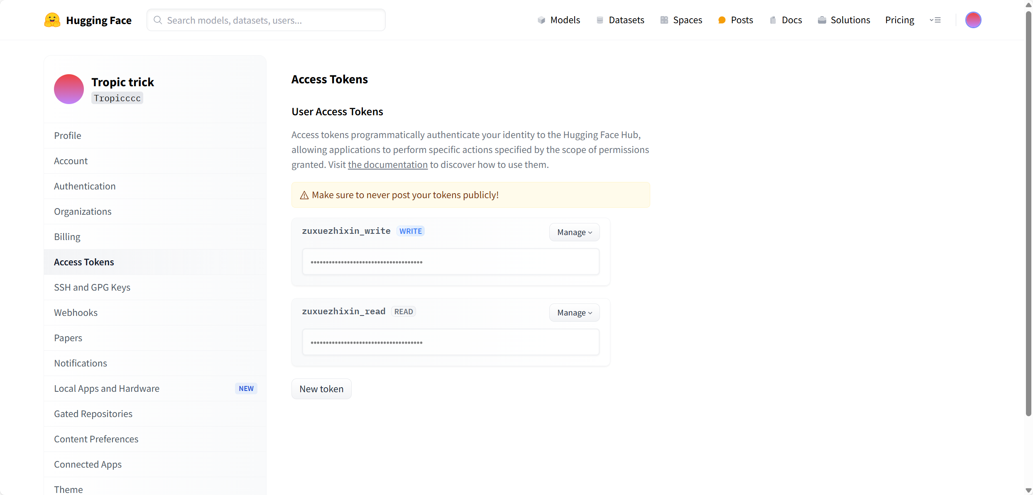
Task: Click the Hugging Face emoji logo
Action: pos(52,20)
